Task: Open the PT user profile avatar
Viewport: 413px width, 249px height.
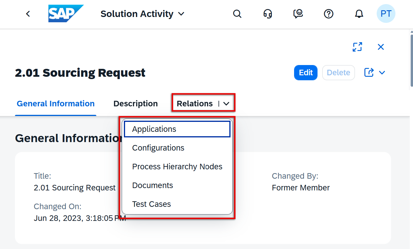Action: [386, 14]
